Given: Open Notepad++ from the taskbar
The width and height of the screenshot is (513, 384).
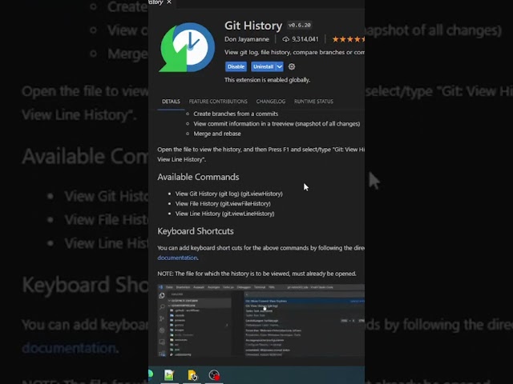Looking at the screenshot, I should click(x=169, y=375).
